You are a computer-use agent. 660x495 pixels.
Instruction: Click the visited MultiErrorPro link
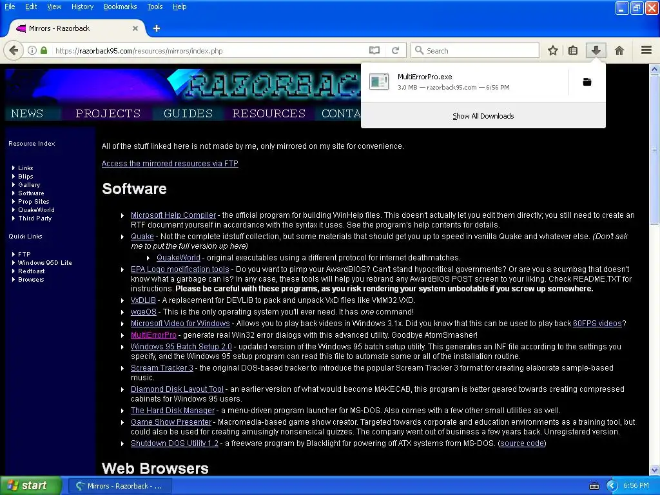pos(153,335)
